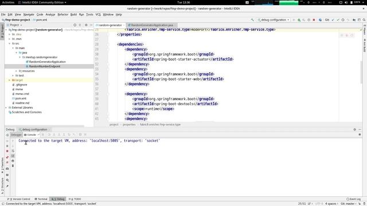Collapse the fmp-demo-project root node

click(x=6, y=30)
